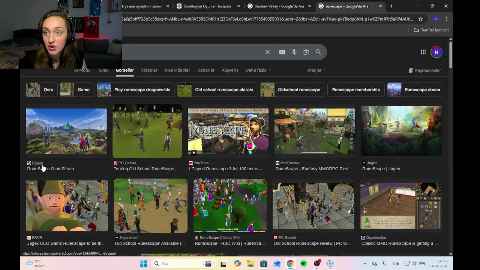480x270 pixels.
Task: Switch to the Kısa videolar tab
Action: pos(177,70)
